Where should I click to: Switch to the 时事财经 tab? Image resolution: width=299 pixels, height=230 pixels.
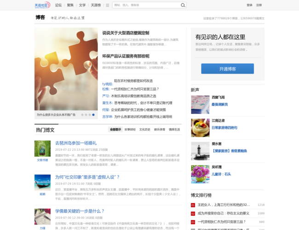pyautogui.click(x=130, y=130)
